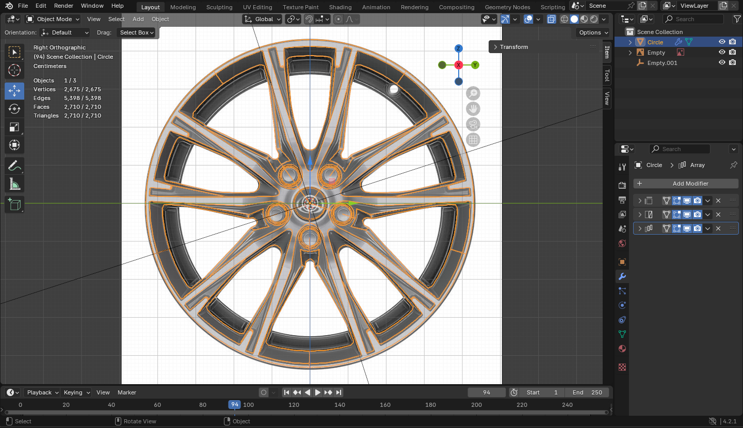Open the Render properties tab
This screenshot has height=428, width=743.
click(622, 185)
